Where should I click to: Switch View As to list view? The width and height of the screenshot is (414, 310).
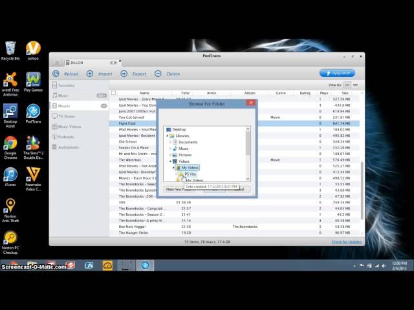pyautogui.click(x=347, y=85)
